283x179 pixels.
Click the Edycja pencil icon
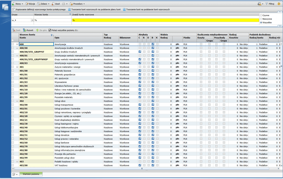(27, 4)
